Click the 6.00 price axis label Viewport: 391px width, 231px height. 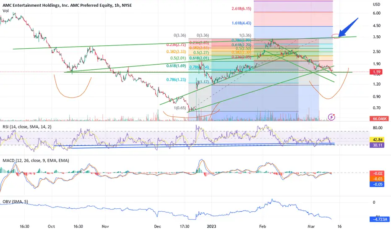[x=377, y=13]
